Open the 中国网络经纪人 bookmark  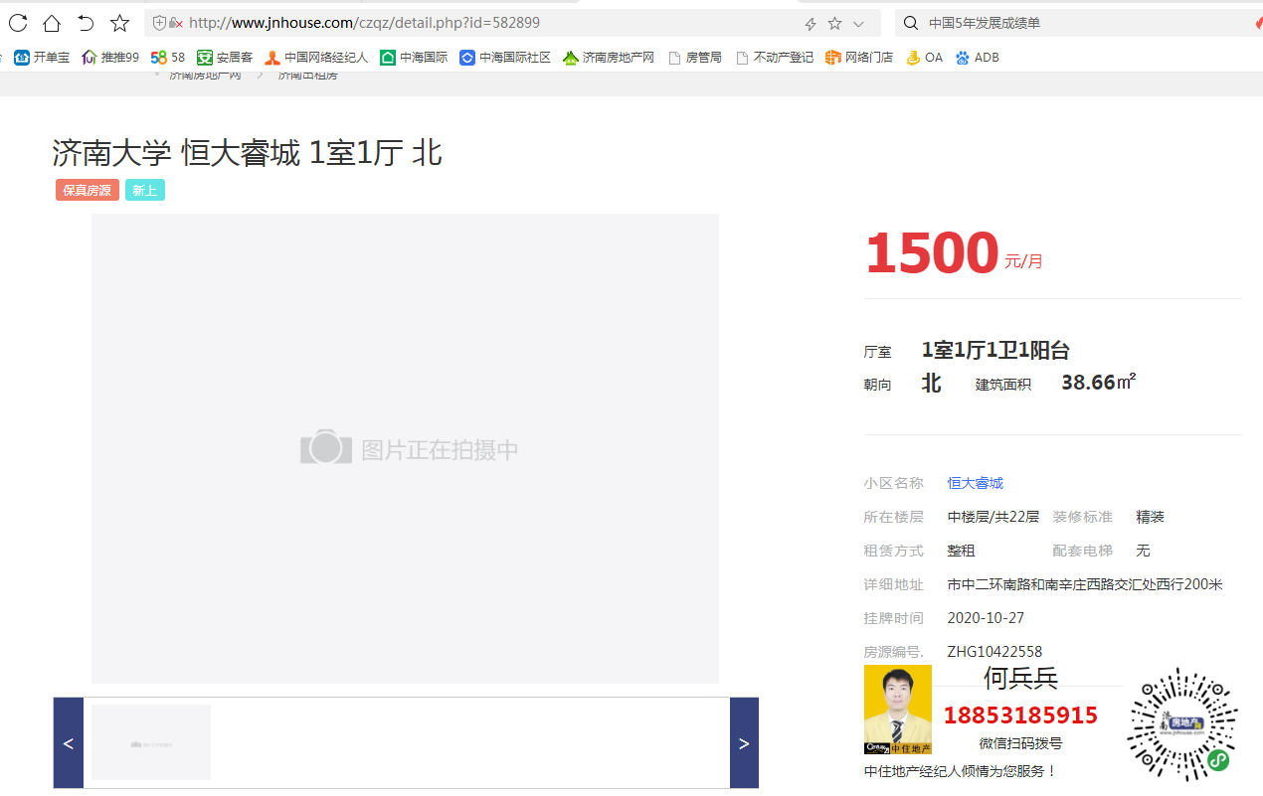coord(316,58)
